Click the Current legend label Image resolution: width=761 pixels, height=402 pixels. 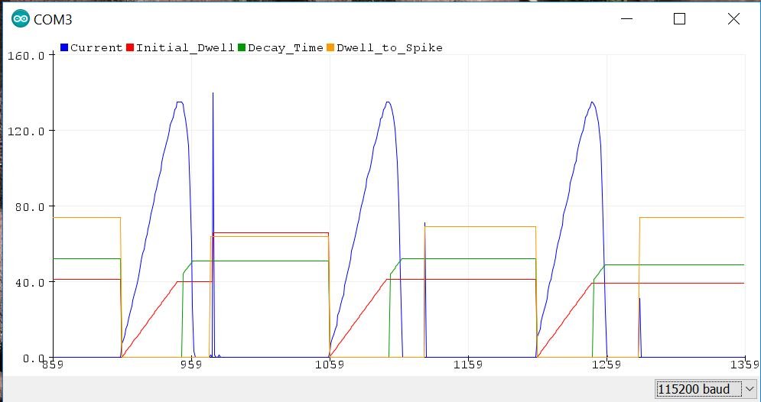pyautogui.click(x=96, y=47)
